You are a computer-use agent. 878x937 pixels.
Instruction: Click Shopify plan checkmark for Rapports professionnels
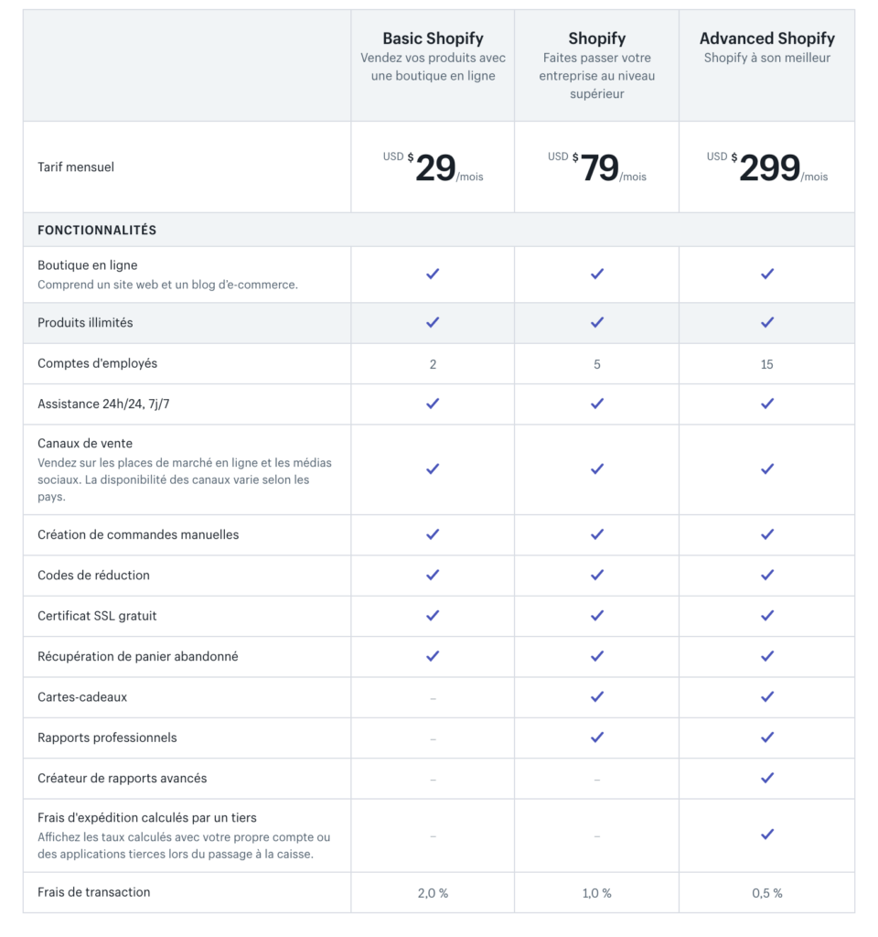tap(597, 737)
